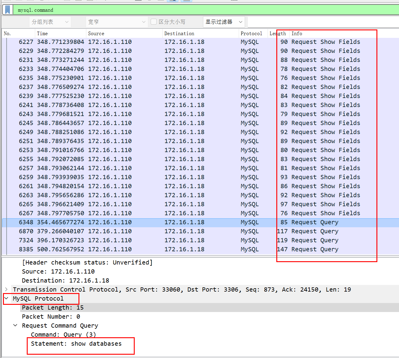399x358 pixels.
Task: Highlight packet 6245 Show Fields row
Action: tap(201, 123)
